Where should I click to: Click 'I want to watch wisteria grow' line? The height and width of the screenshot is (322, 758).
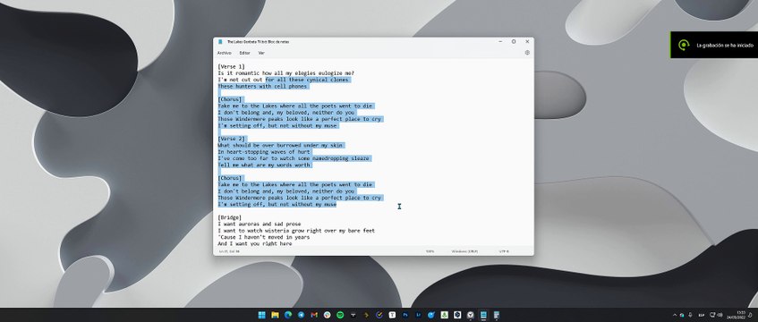pos(296,231)
